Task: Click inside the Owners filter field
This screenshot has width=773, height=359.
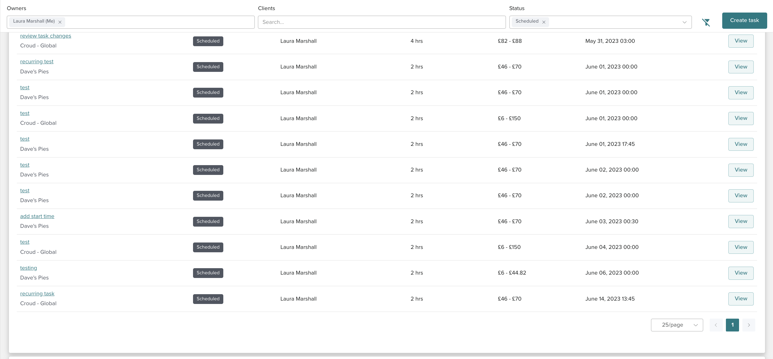Action: [159, 22]
